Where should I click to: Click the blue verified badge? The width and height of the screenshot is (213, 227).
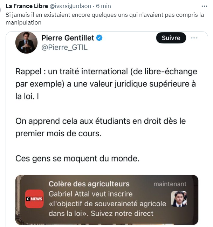point(99,38)
